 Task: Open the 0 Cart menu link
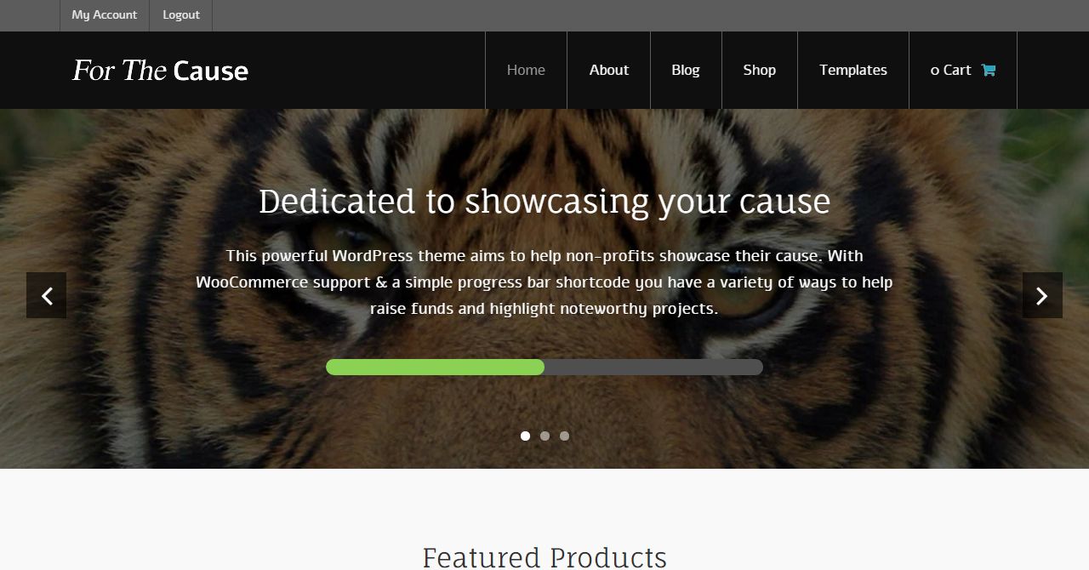tap(963, 70)
